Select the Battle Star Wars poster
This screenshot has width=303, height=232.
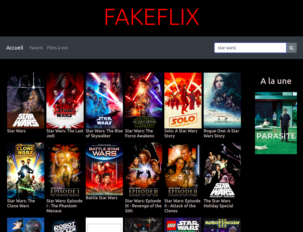point(104,169)
